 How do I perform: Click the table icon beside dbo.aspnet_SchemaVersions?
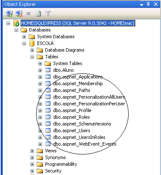pyautogui.click(x=48, y=124)
